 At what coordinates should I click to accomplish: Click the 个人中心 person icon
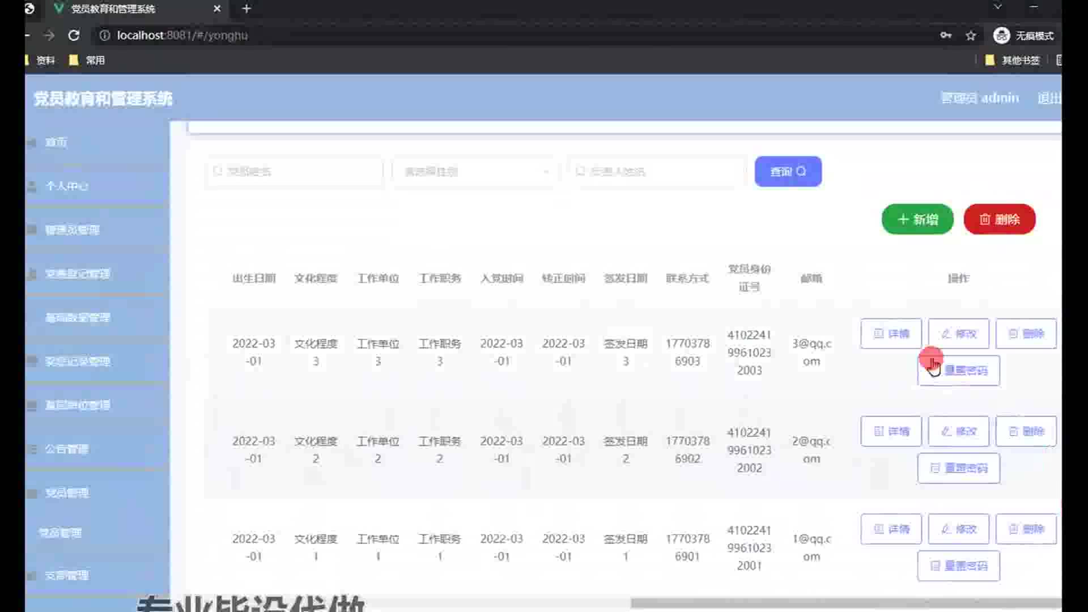tap(32, 186)
